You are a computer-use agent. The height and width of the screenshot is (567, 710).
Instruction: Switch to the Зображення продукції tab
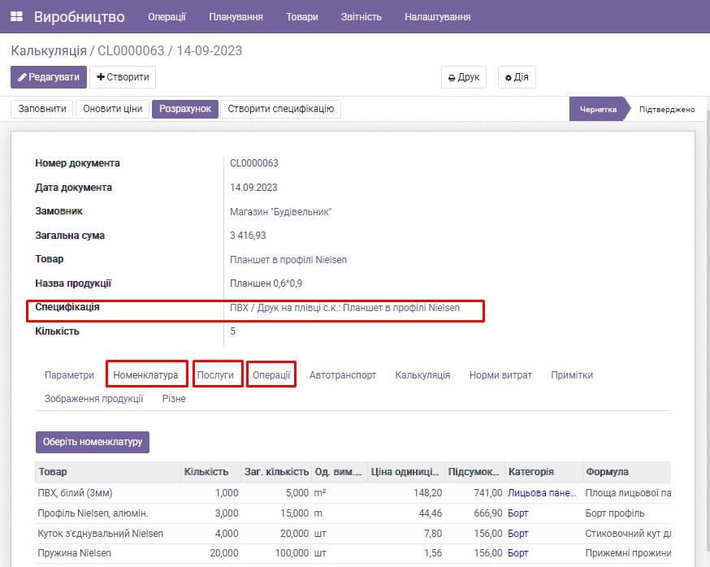pyautogui.click(x=93, y=399)
